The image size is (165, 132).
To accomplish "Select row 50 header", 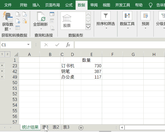I will click(x=15, y=83).
